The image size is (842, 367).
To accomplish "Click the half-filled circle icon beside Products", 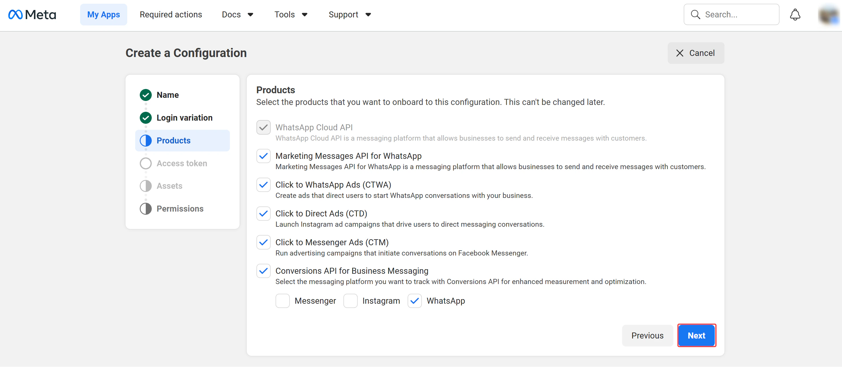I will tap(145, 141).
